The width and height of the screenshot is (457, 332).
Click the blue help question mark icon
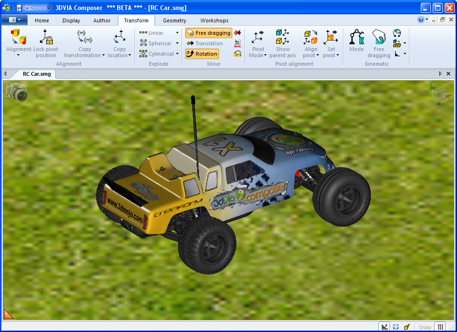point(421,20)
